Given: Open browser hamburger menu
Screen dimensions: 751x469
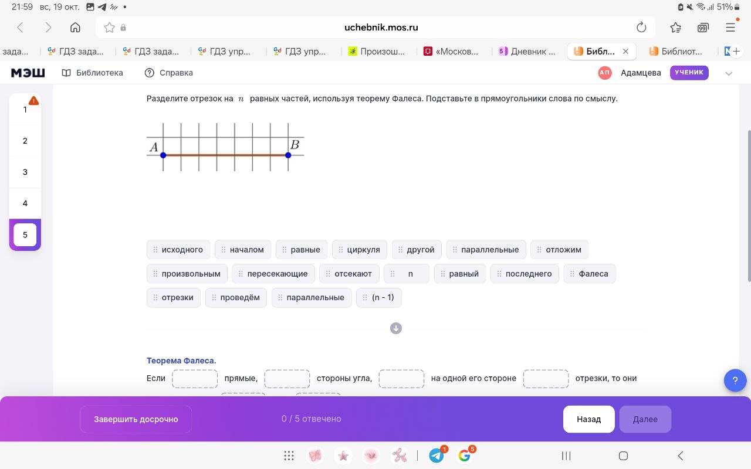Looking at the screenshot, I should coord(730,28).
